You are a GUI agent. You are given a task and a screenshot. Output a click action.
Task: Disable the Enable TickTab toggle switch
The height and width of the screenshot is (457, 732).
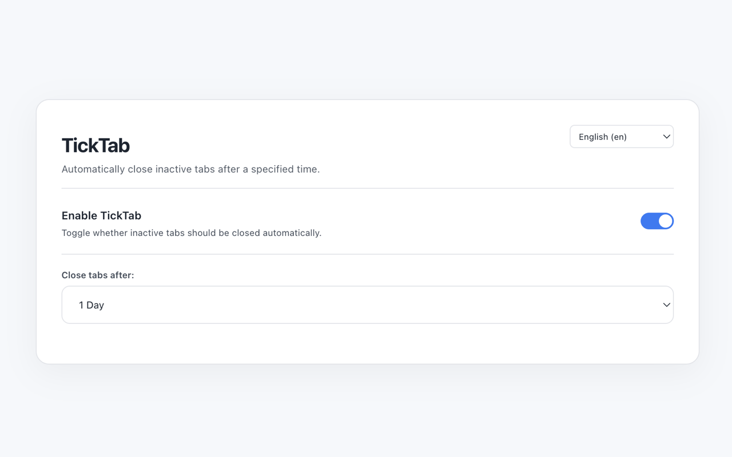coord(657,221)
